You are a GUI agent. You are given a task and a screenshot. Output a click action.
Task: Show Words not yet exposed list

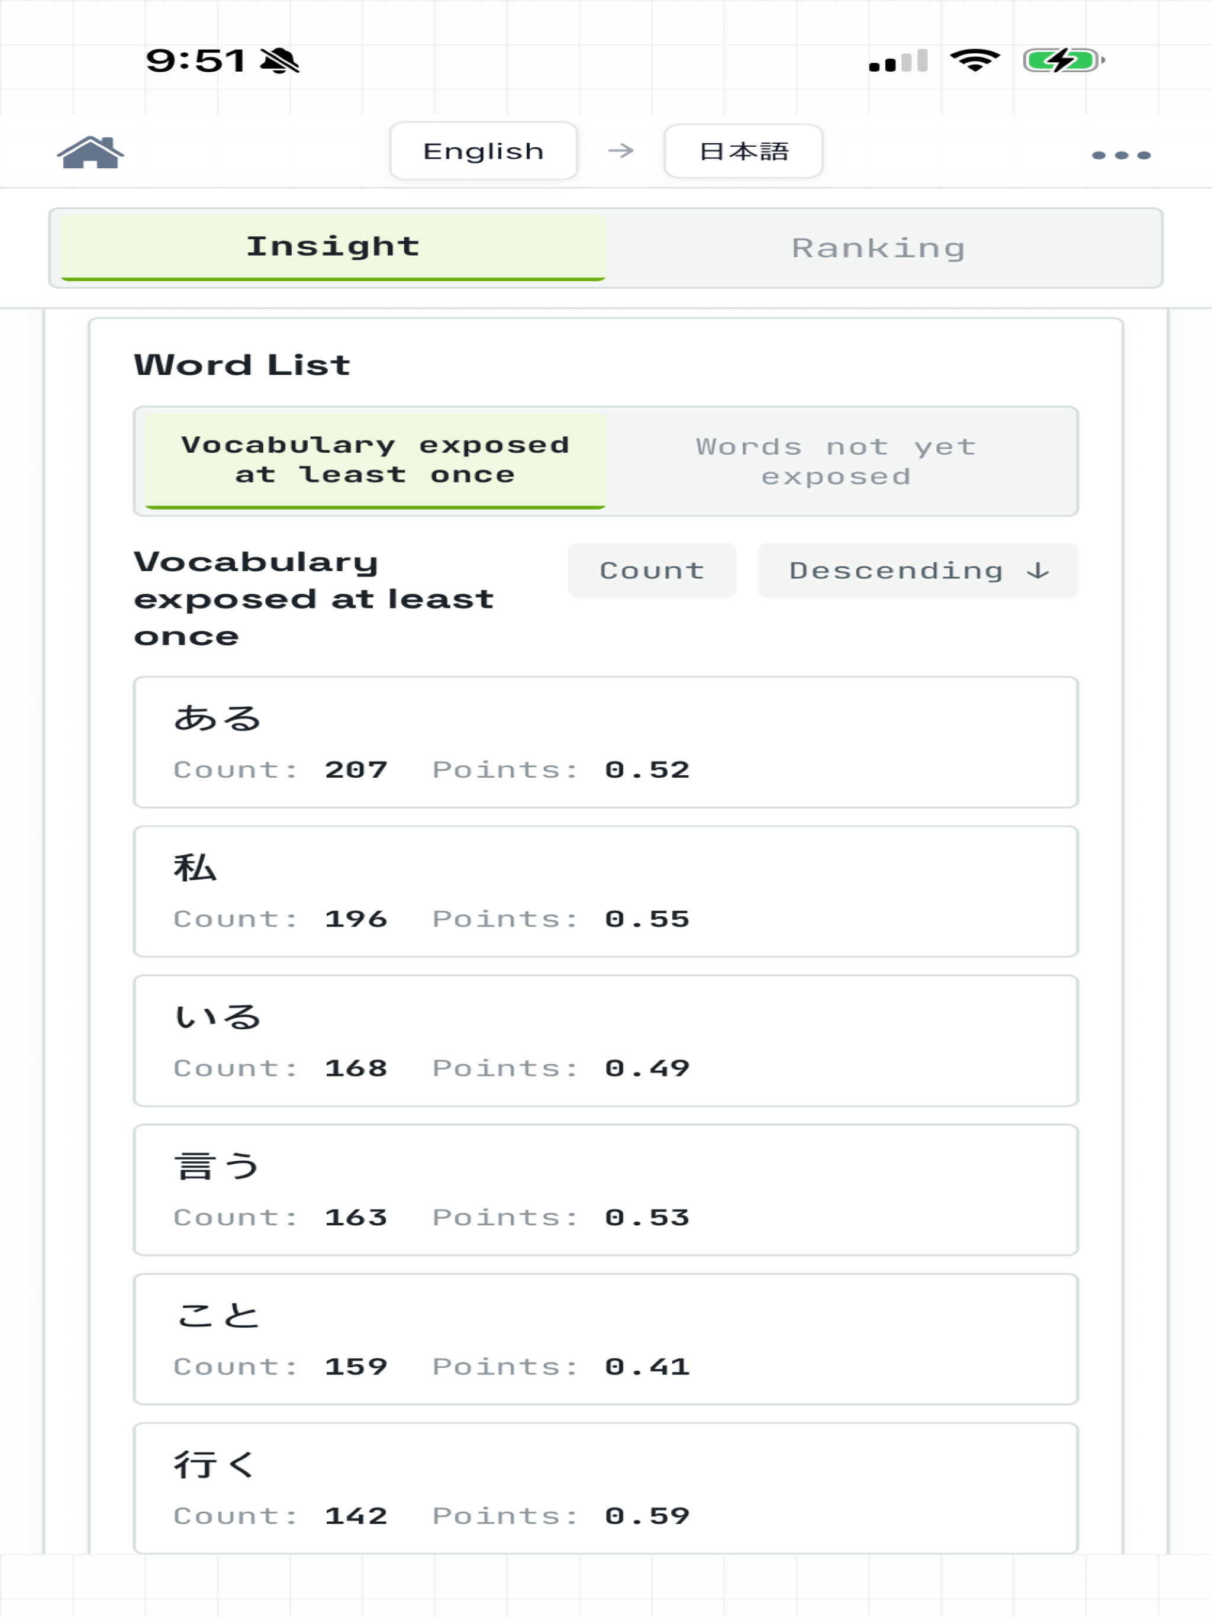(x=836, y=461)
